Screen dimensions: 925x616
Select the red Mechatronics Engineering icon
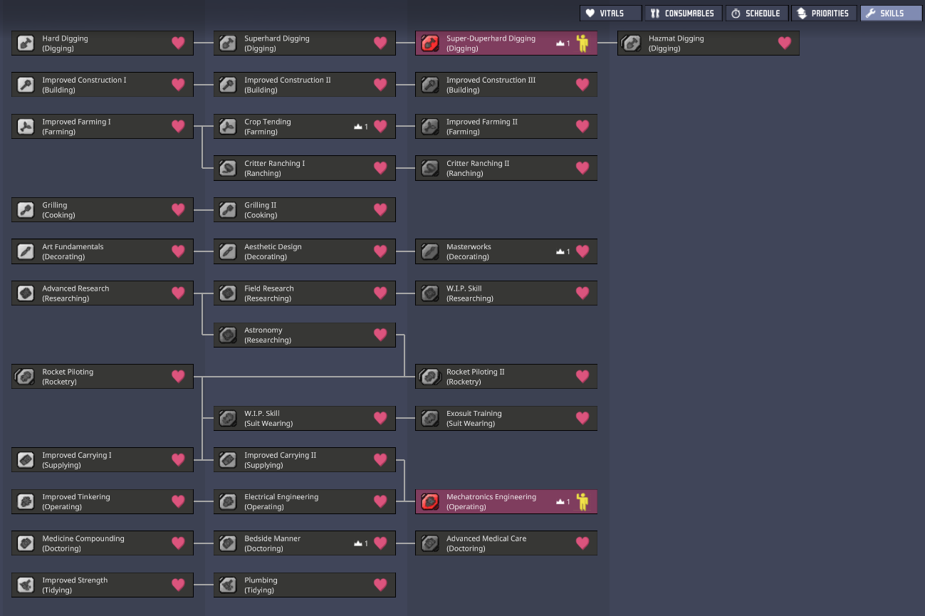pos(430,502)
